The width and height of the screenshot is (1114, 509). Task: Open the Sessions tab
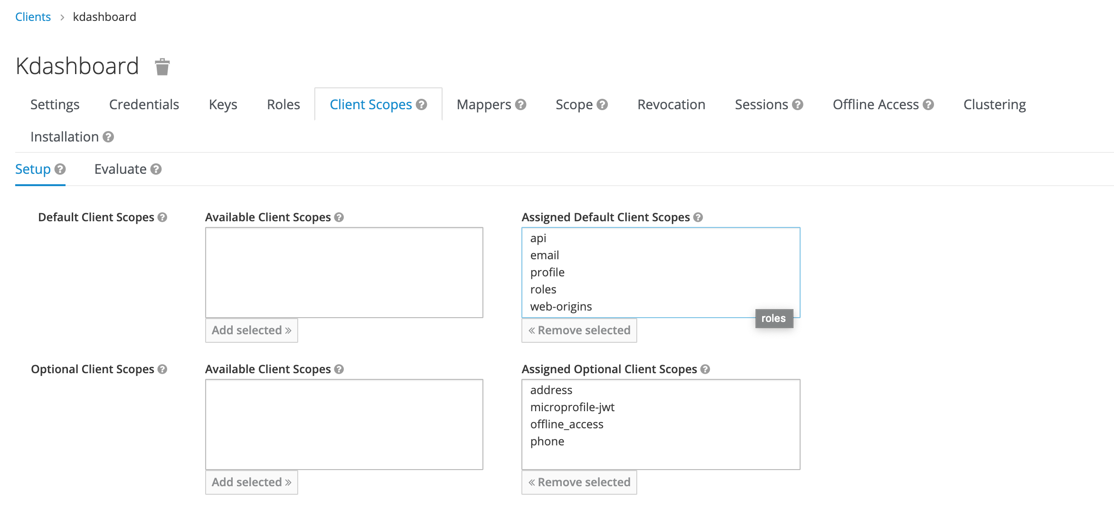click(x=762, y=104)
